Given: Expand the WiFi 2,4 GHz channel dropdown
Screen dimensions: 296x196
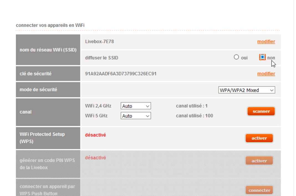Looking at the screenshot, I should 136,106.
